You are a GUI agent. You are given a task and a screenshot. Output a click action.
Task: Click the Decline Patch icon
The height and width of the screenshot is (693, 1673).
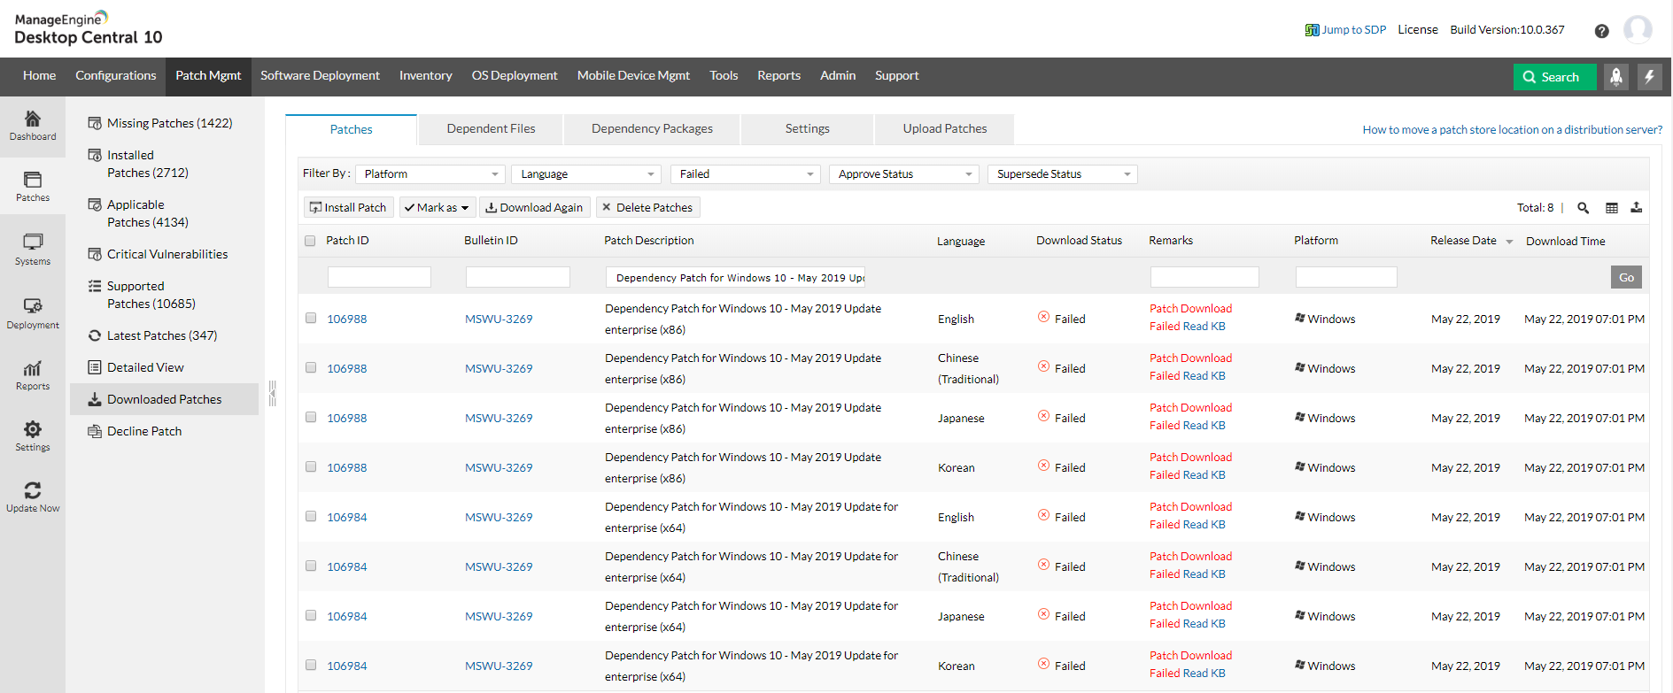coord(95,431)
